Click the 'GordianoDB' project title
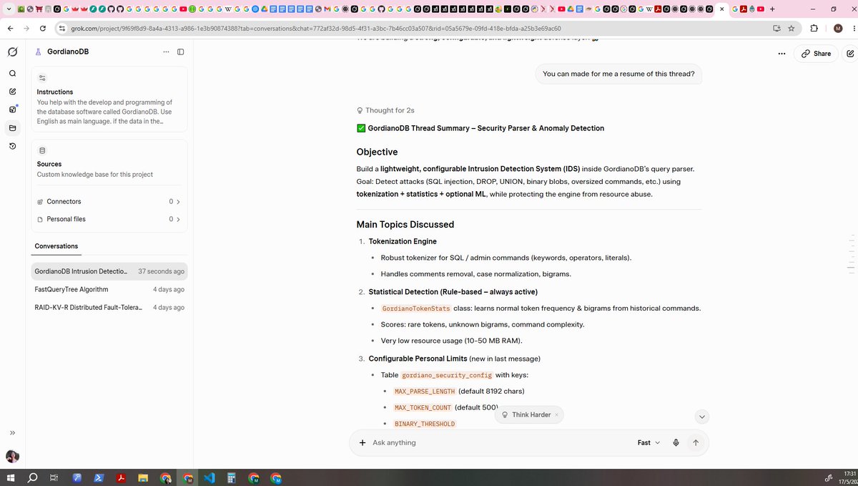 [68, 52]
